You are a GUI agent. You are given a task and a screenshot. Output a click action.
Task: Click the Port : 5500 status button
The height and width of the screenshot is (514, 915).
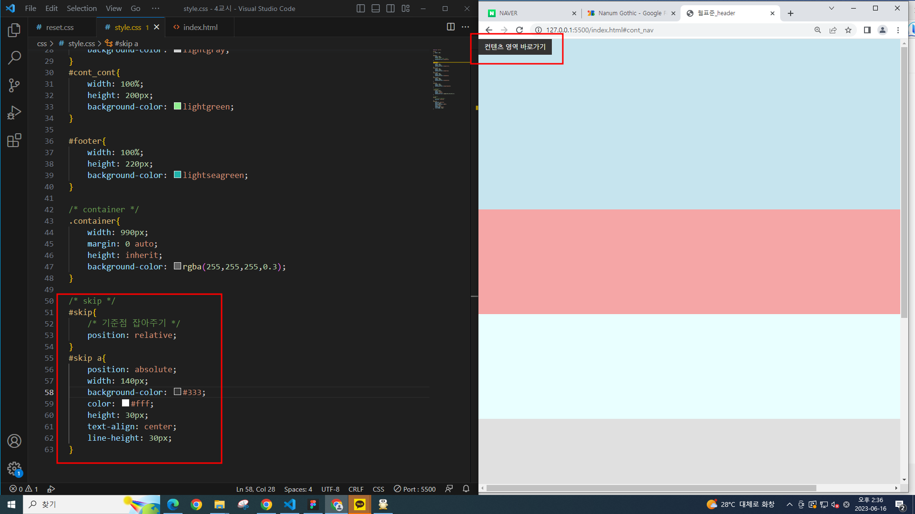(x=415, y=489)
